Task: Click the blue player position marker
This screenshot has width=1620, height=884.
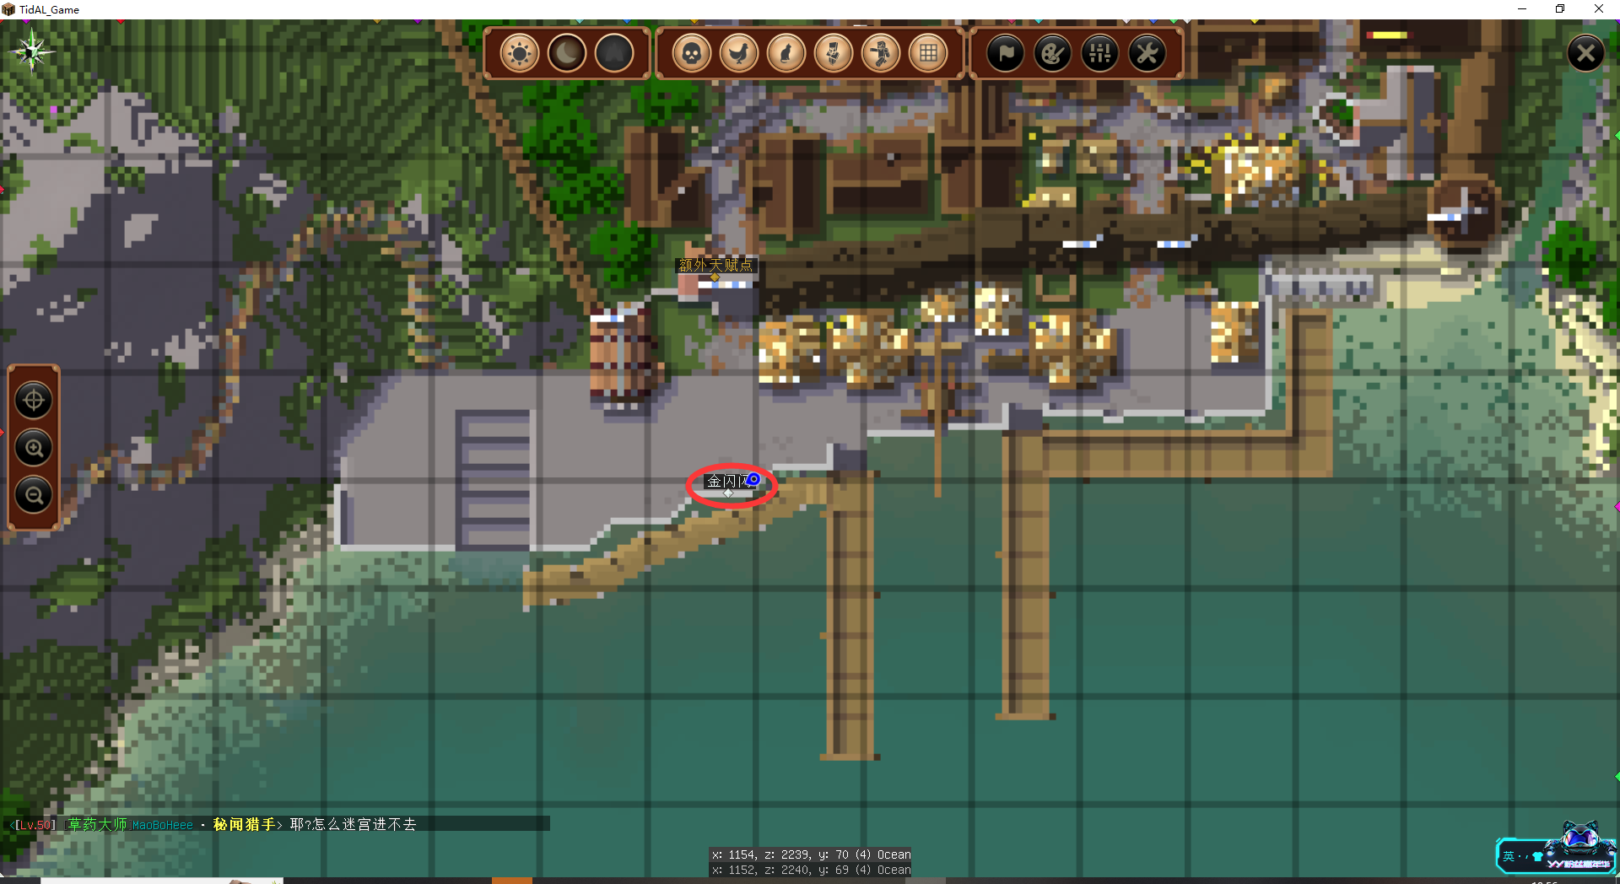Action: tap(753, 479)
